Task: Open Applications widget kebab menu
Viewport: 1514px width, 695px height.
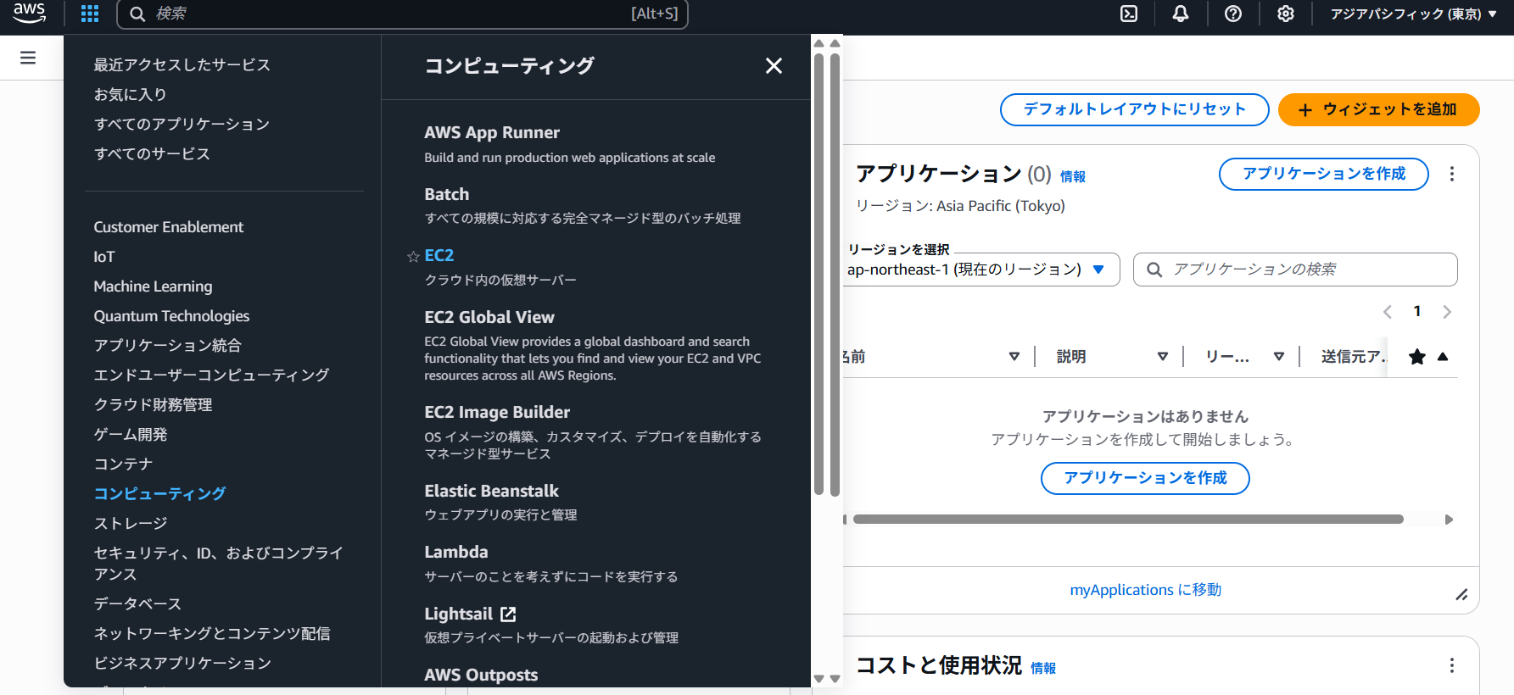Action: 1452,174
